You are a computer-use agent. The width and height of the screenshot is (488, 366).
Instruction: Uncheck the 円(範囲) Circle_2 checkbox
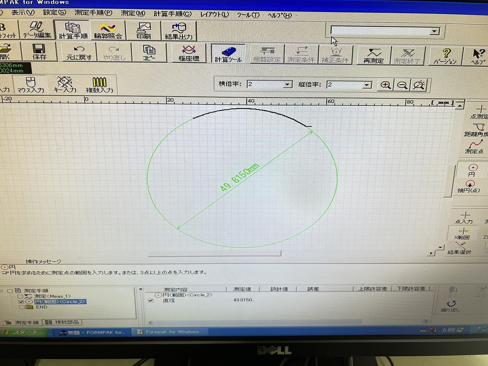point(21,302)
